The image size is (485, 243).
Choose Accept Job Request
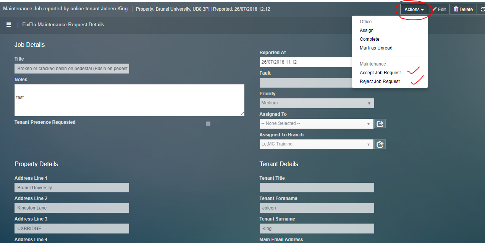[x=380, y=73]
